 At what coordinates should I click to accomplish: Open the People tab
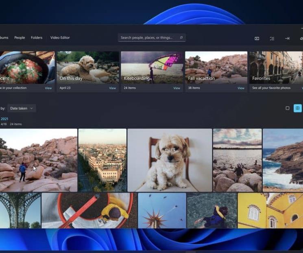pyautogui.click(x=20, y=37)
